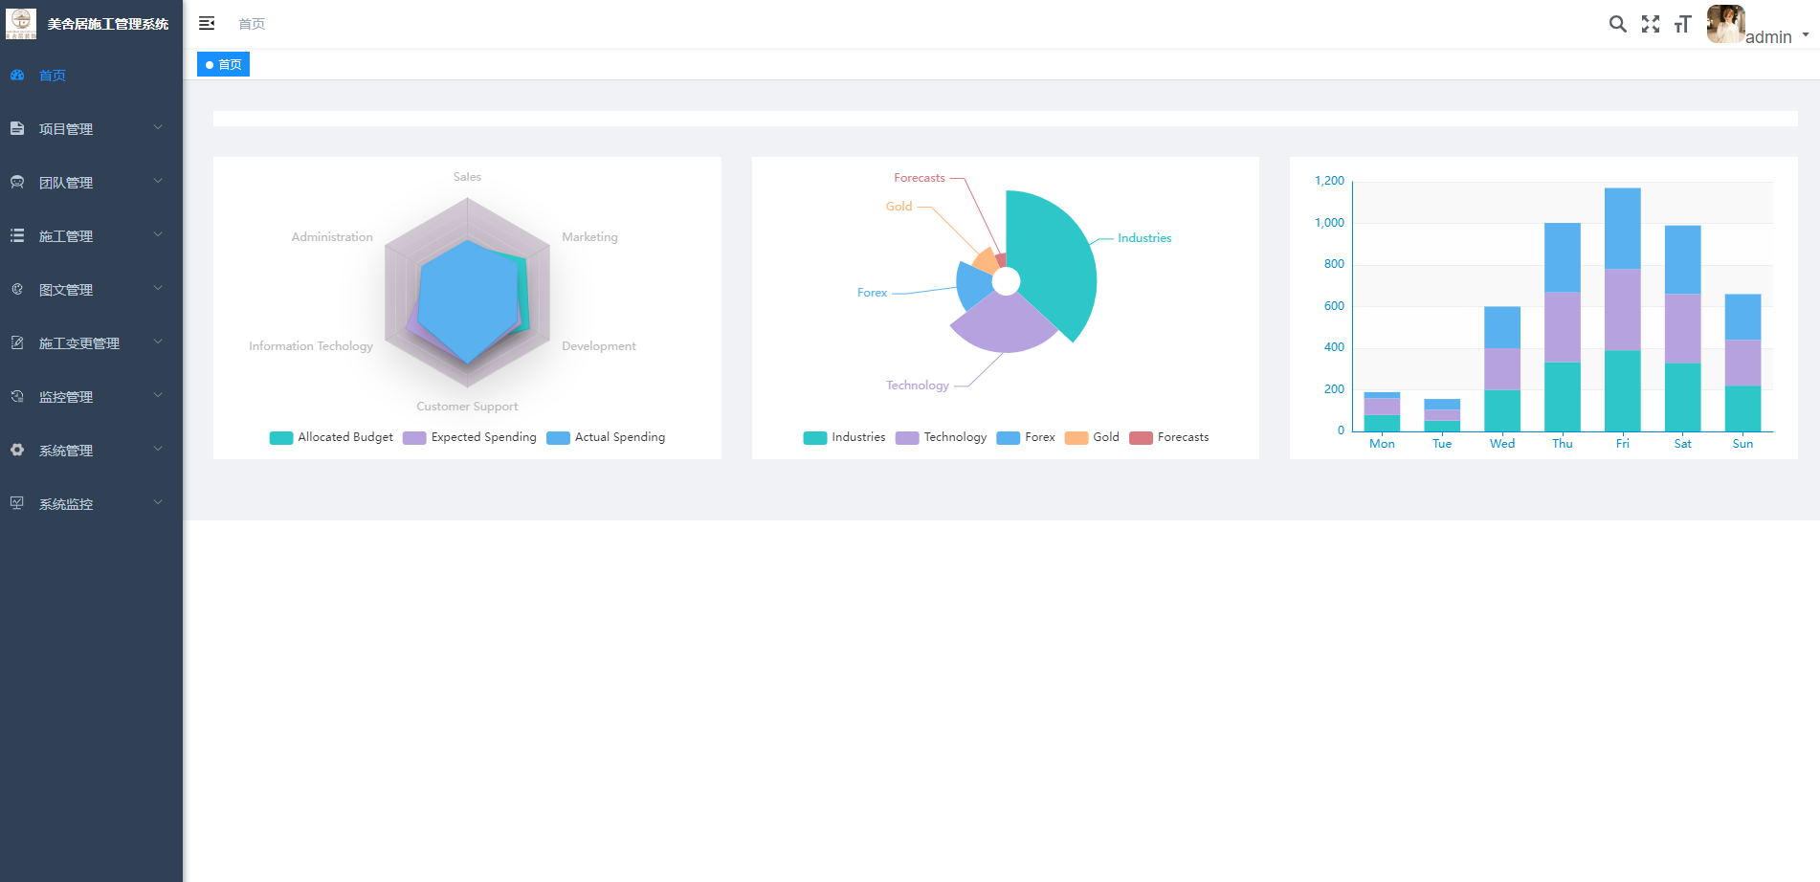1820x882 pixels.
Task: Click the blue Forex pie slice
Action: tap(976, 285)
